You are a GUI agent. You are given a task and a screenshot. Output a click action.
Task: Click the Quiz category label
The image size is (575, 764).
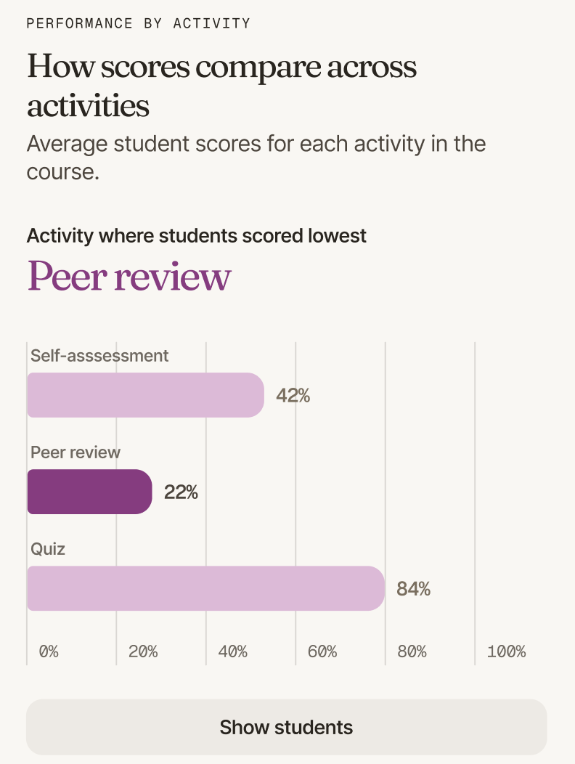pyautogui.click(x=48, y=549)
